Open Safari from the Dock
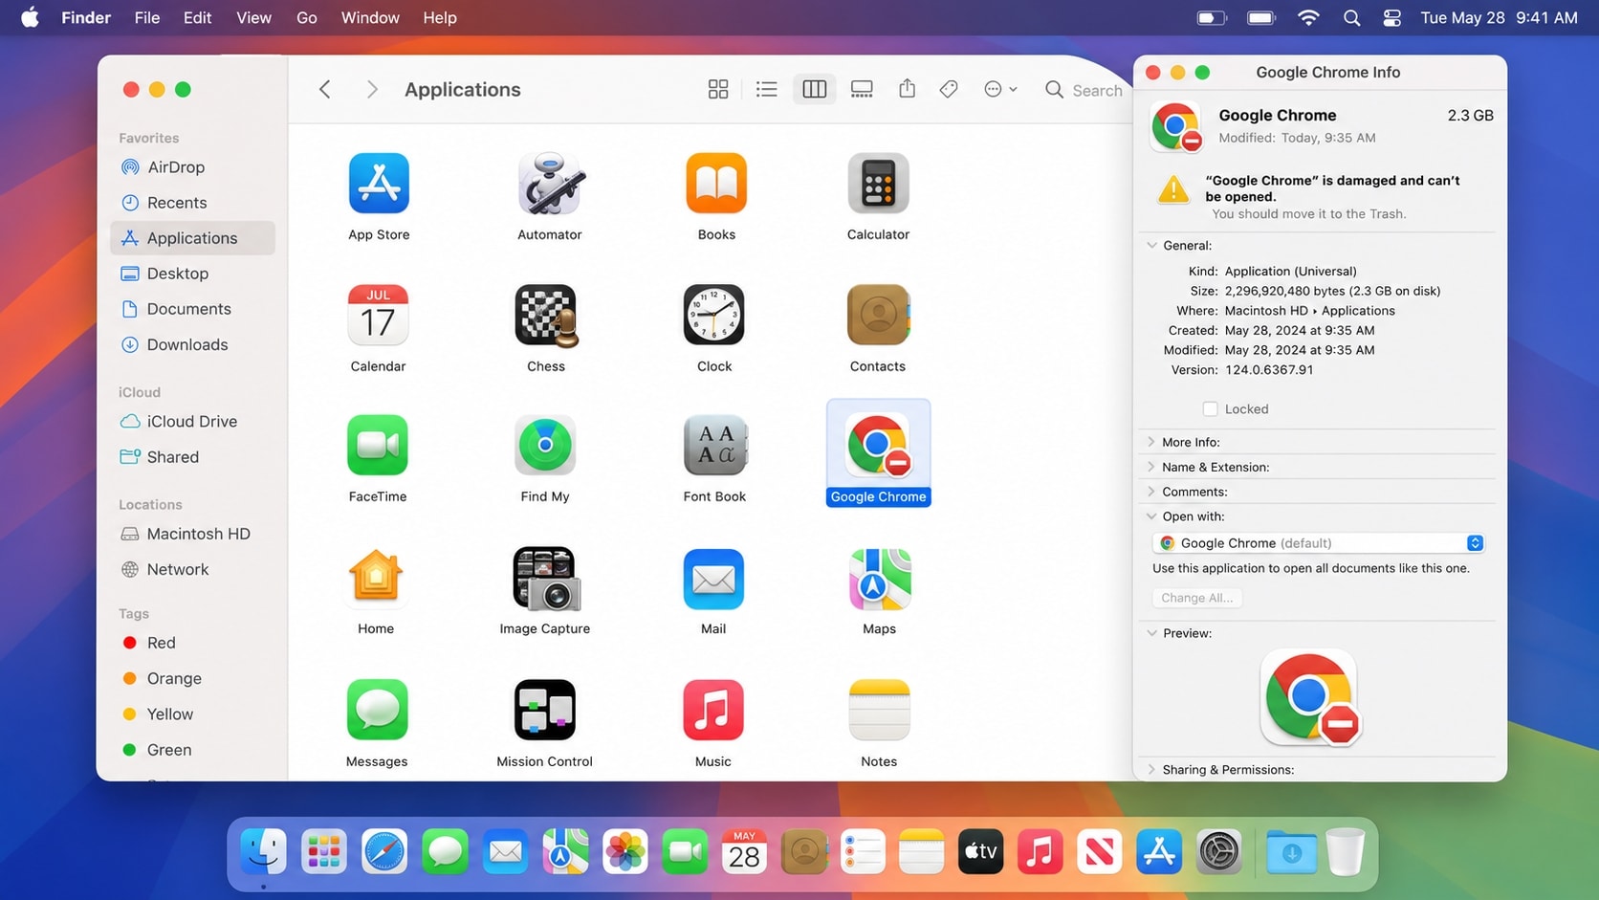 [384, 851]
